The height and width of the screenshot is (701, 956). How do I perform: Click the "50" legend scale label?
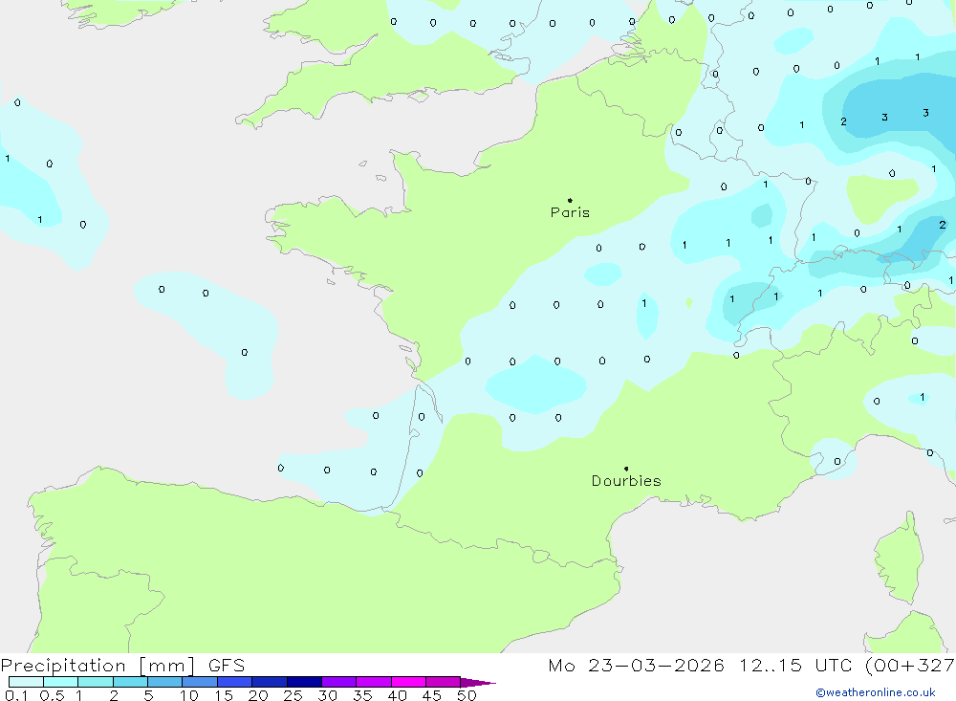(467, 695)
